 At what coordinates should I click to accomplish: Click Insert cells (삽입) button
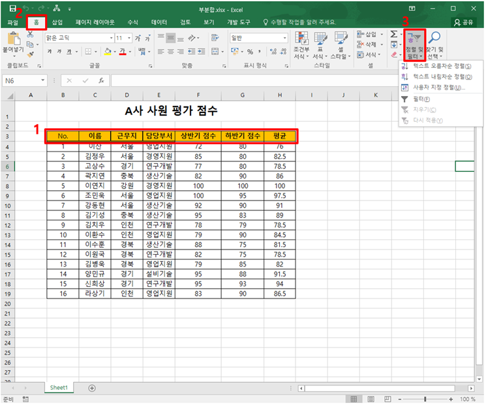pyautogui.click(x=367, y=34)
